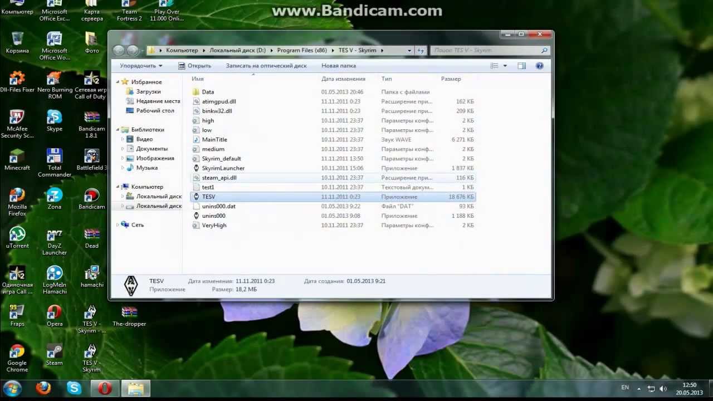Viewport: 713px width, 401px height.
Task: Open the Minecraft desktop shortcut
Action: pos(17,160)
